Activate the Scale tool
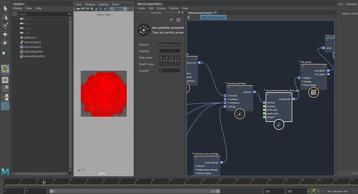 (5, 52)
